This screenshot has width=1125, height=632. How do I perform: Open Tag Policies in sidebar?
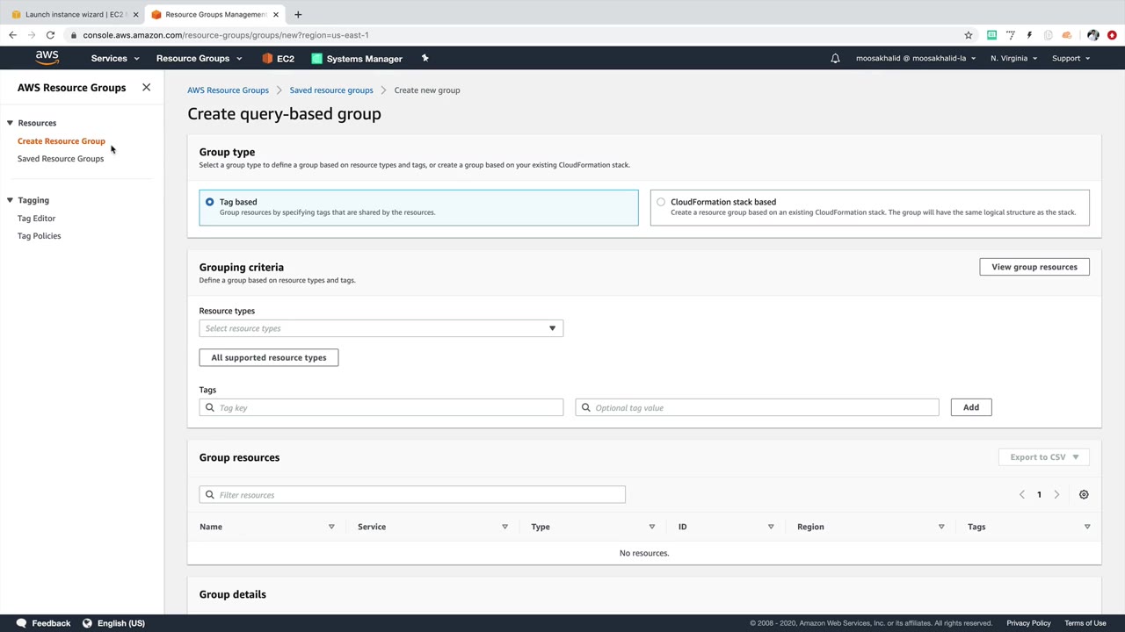[40, 236]
